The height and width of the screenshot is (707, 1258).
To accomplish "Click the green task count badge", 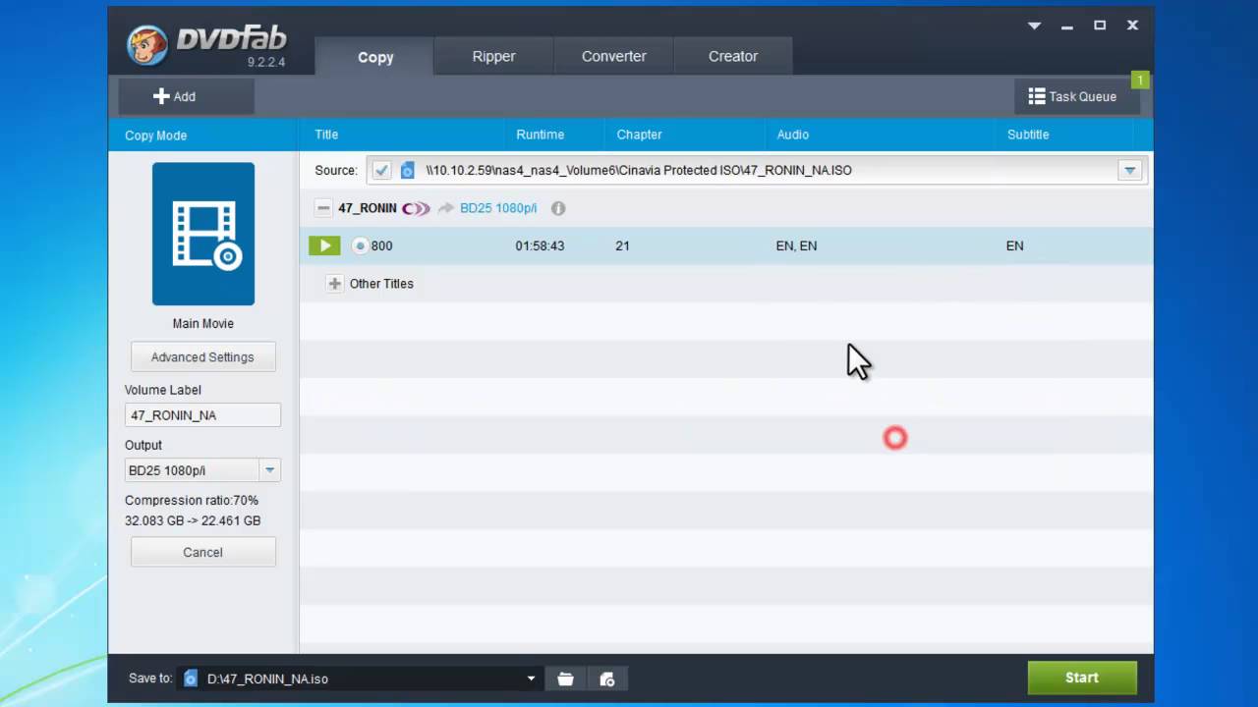I will 1140,80.
